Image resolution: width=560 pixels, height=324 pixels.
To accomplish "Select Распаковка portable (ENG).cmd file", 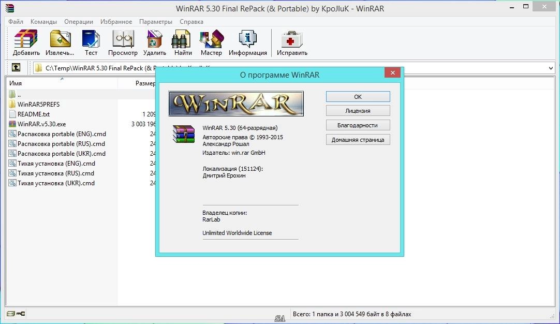I will tap(57, 134).
